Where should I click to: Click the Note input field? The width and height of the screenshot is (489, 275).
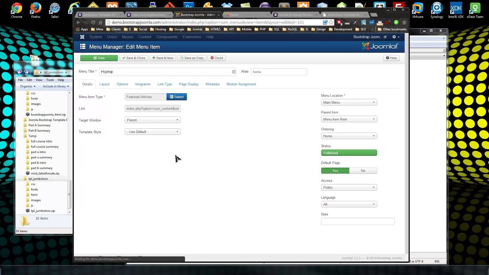(358, 221)
